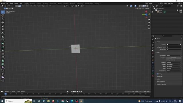Switch perspective/orthographic grid icon
Image resolution: width=183 pixels, height=103 pixels.
tap(149, 28)
